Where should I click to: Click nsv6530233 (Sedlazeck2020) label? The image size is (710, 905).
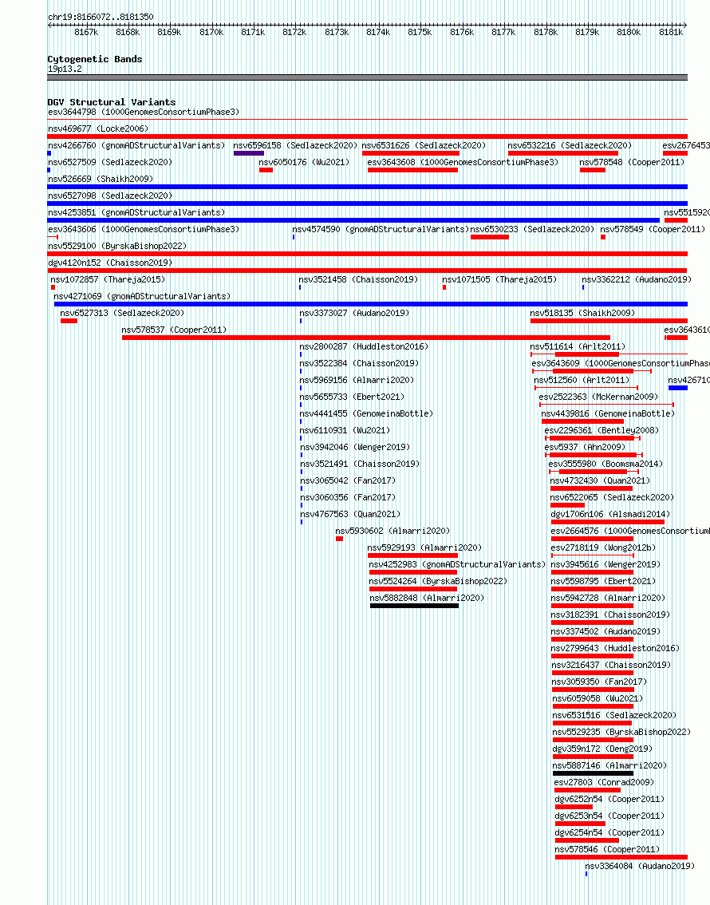point(532,229)
